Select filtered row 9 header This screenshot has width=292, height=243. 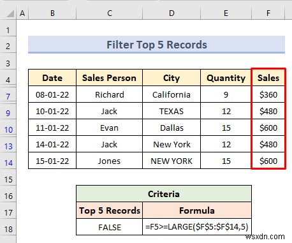[8, 111]
